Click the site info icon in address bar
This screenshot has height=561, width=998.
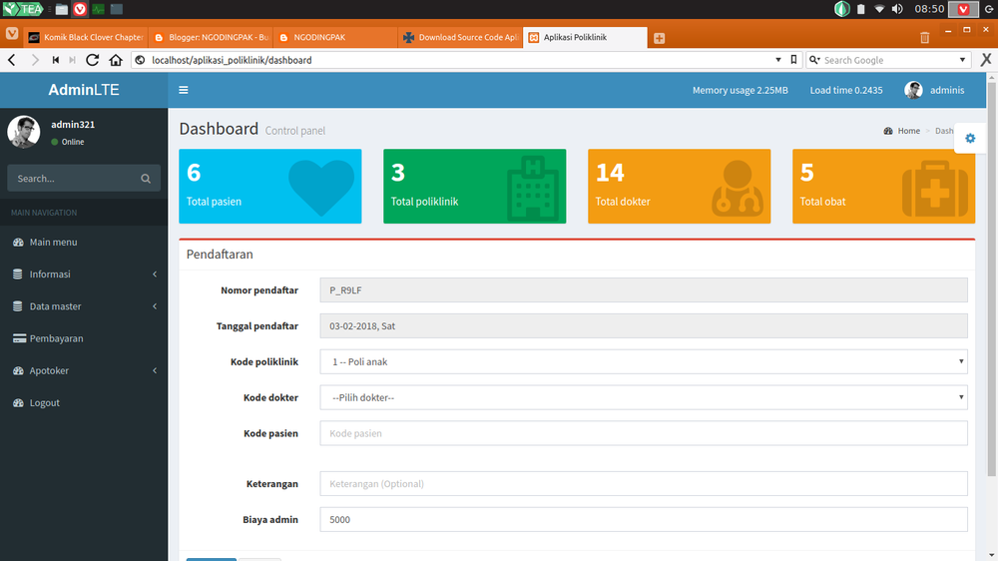click(x=140, y=60)
